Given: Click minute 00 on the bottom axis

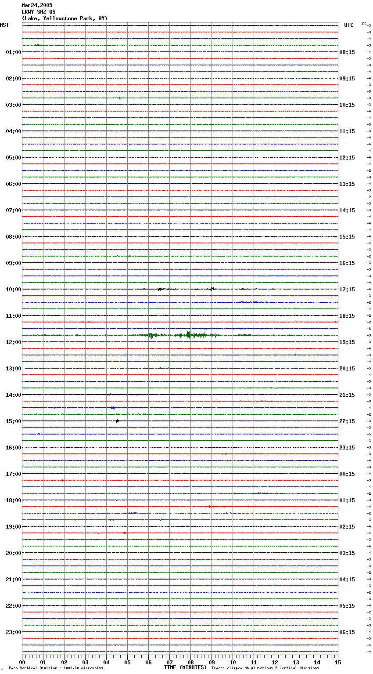Looking at the screenshot, I should (22, 663).
